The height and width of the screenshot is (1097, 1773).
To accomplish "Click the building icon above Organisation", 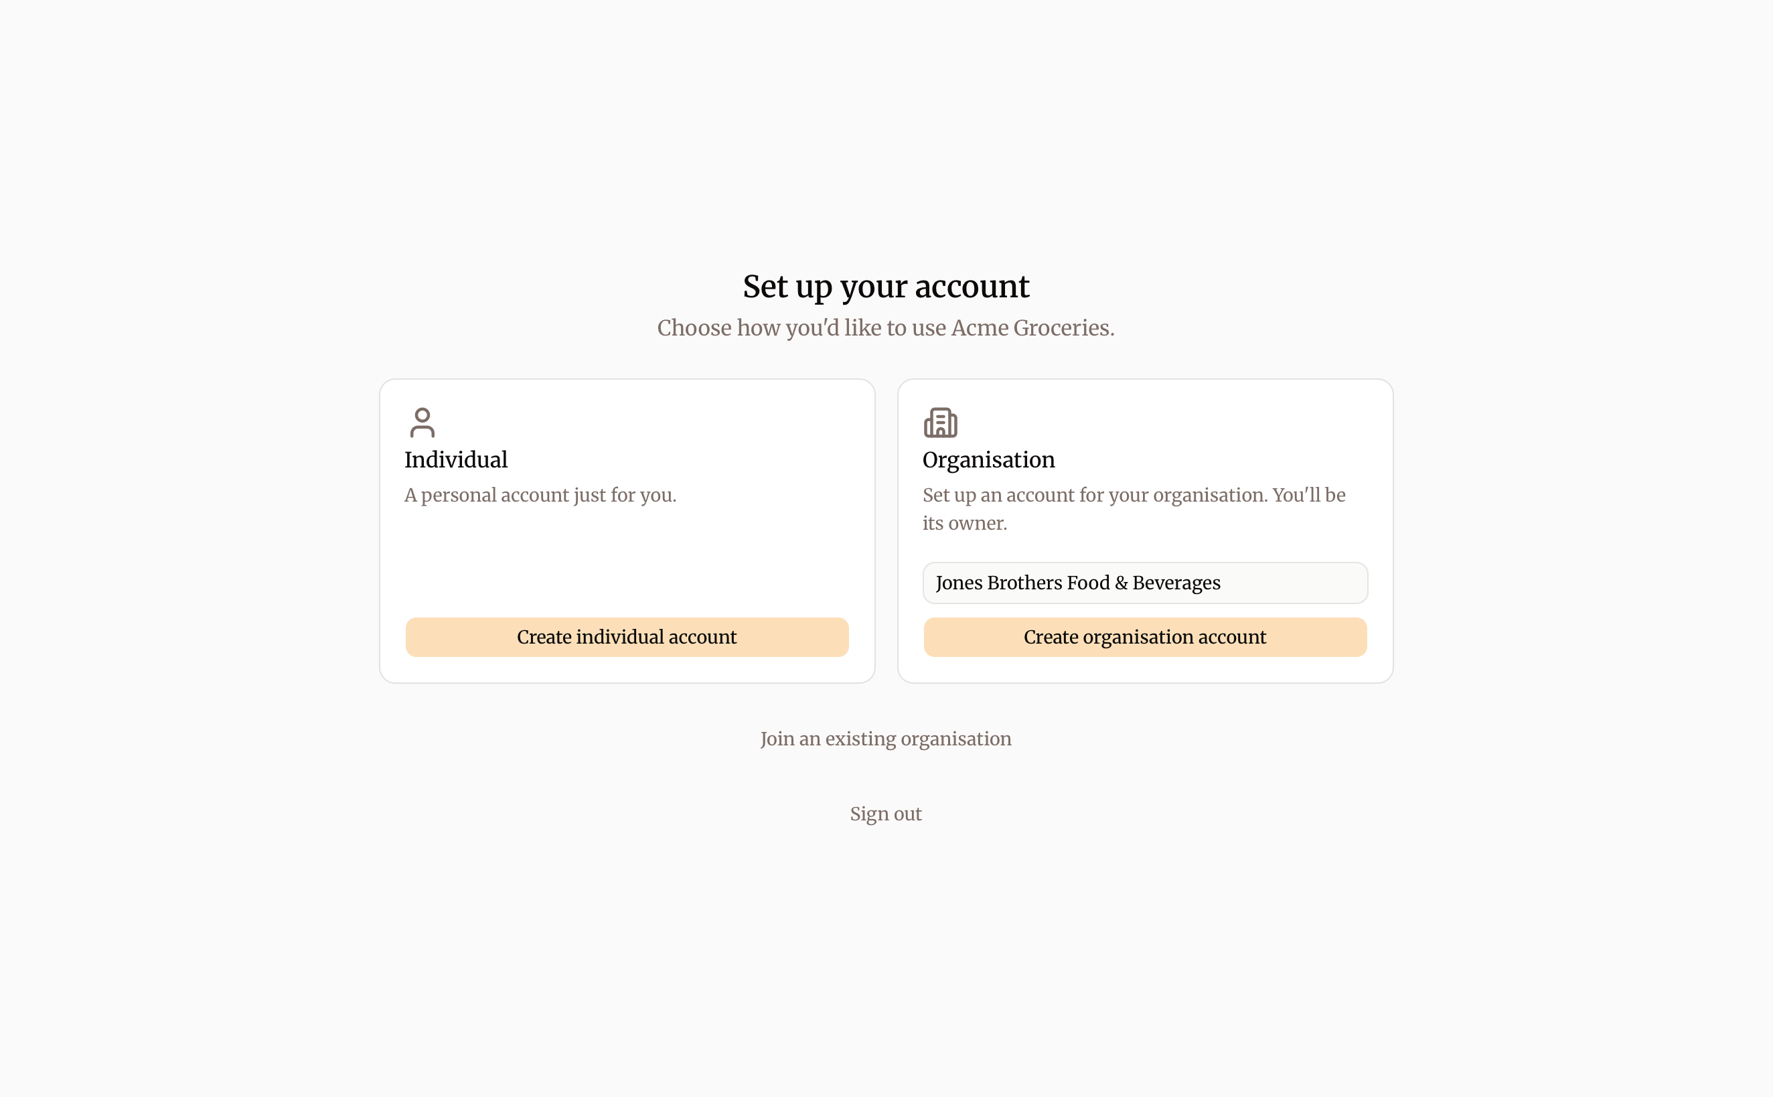I will pos(941,422).
